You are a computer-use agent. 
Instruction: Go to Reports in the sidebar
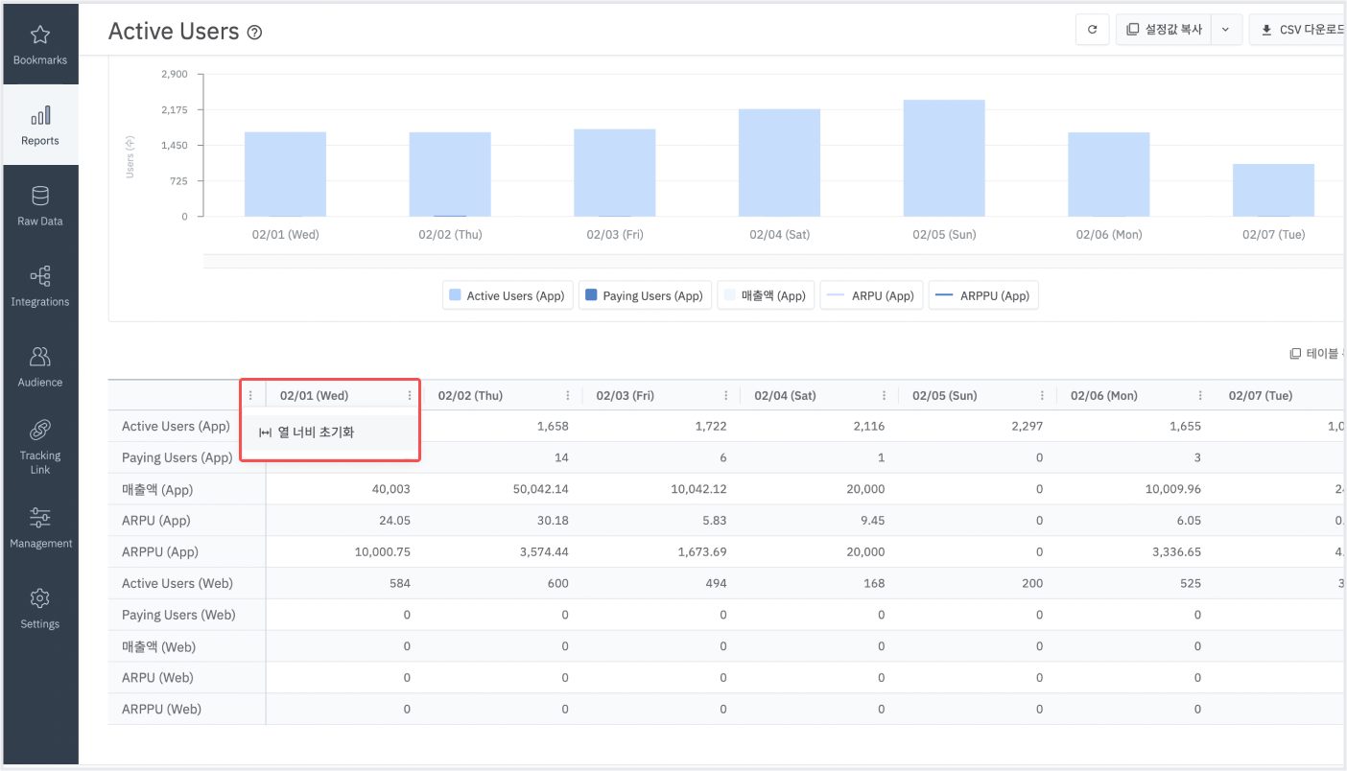pos(40,126)
